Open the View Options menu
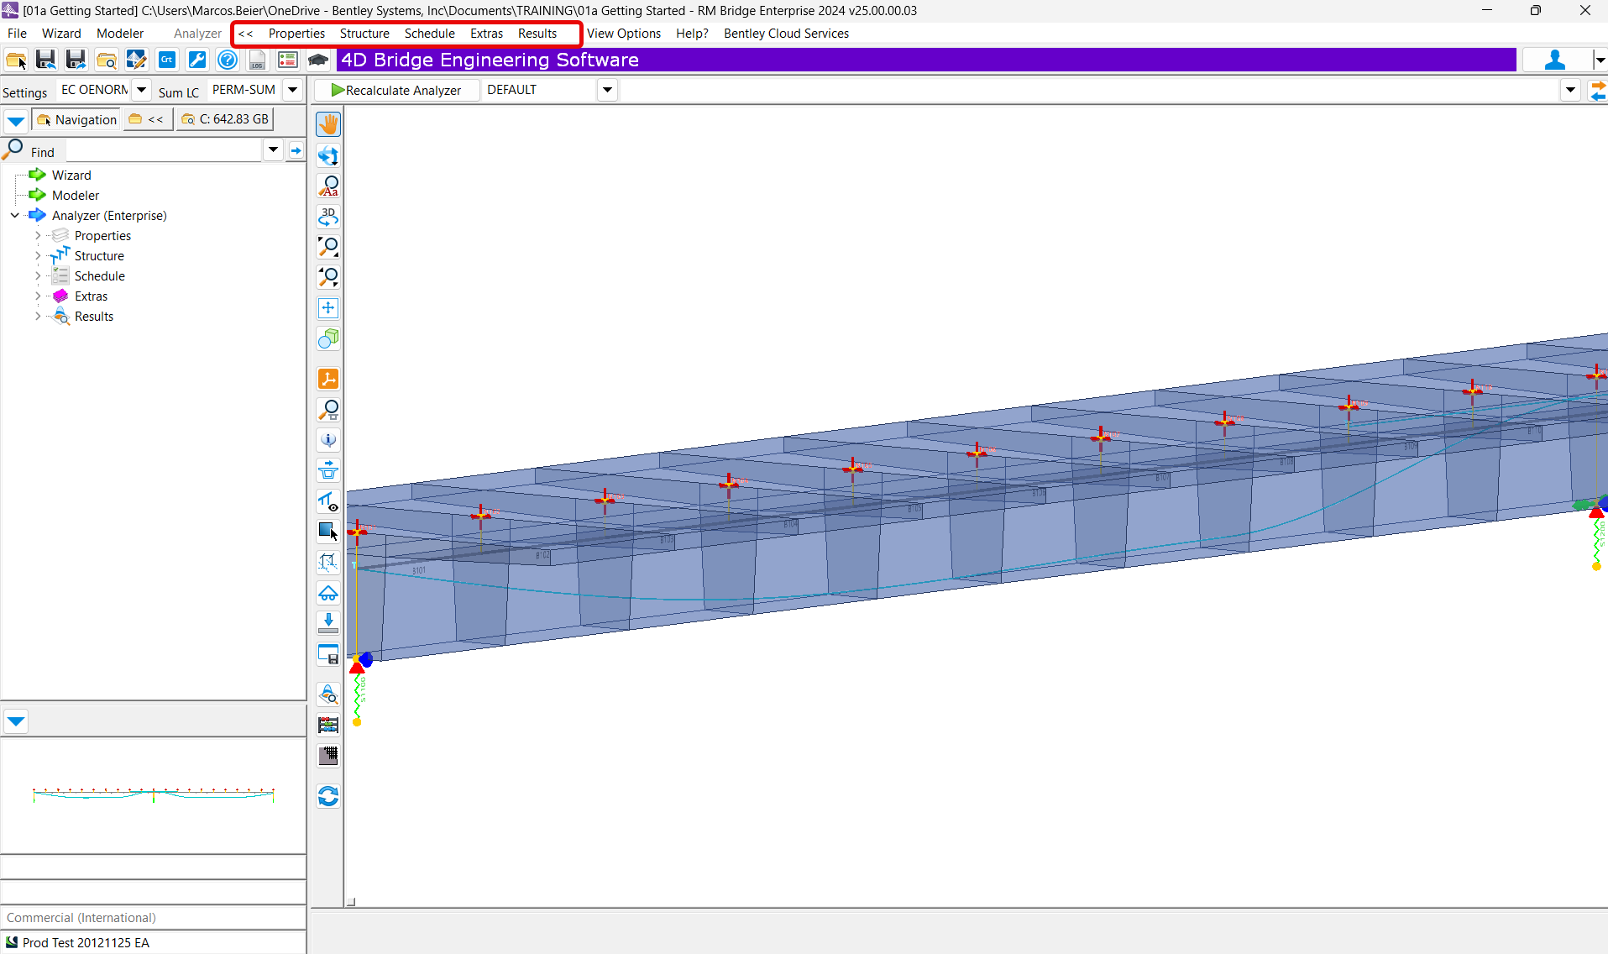The width and height of the screenshot is (1608, 954). pyautogui.click(x=624, y=34)
